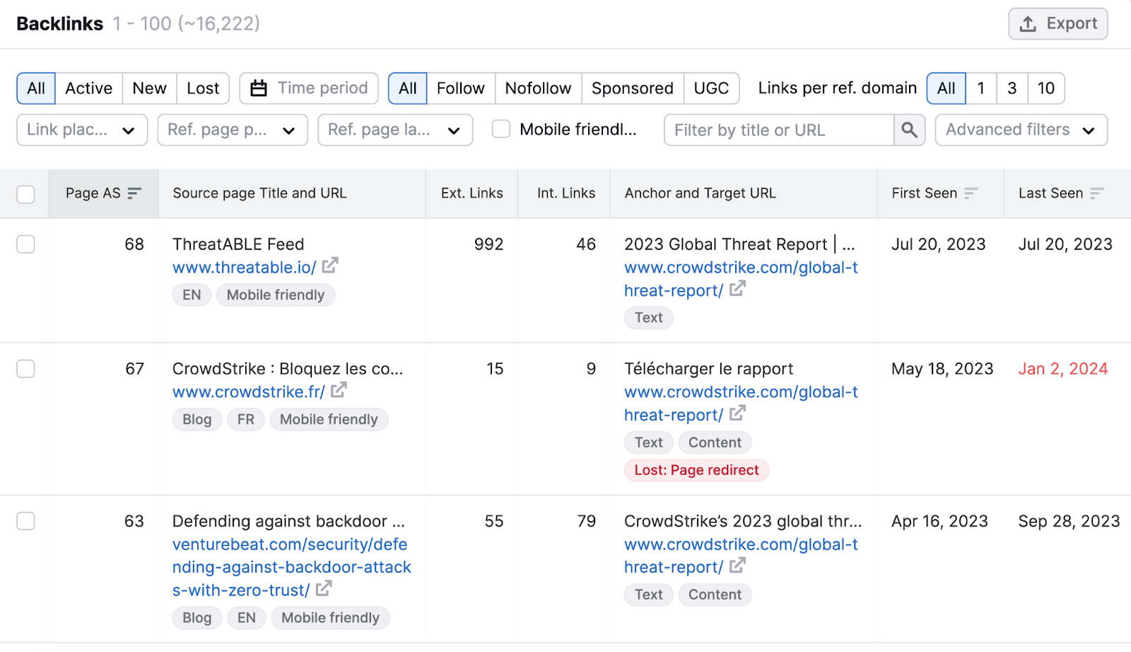Open the Advanced filters dropdown

[x=1021, y=130]
